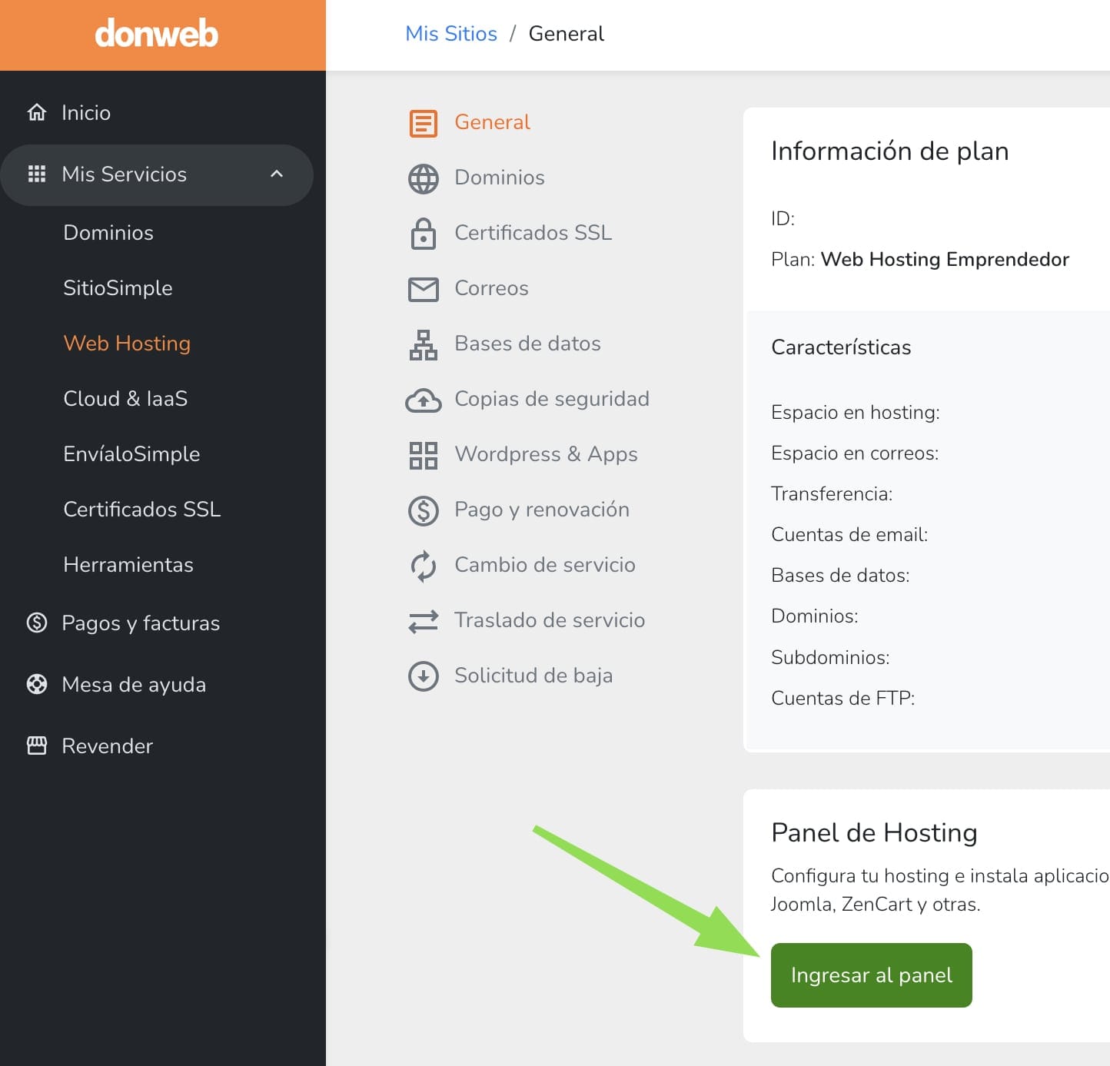The height and width of the screenshot is (1066, 1110).
Task: Click the Correos envelope icon
Action: (424, 289)
